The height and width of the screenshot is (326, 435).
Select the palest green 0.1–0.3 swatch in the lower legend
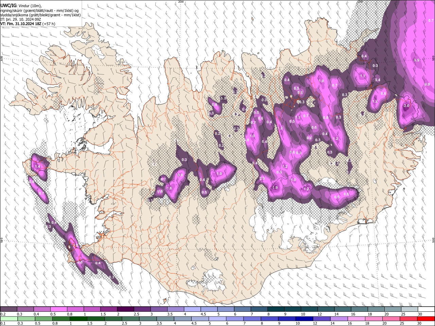tap(9, 319)
